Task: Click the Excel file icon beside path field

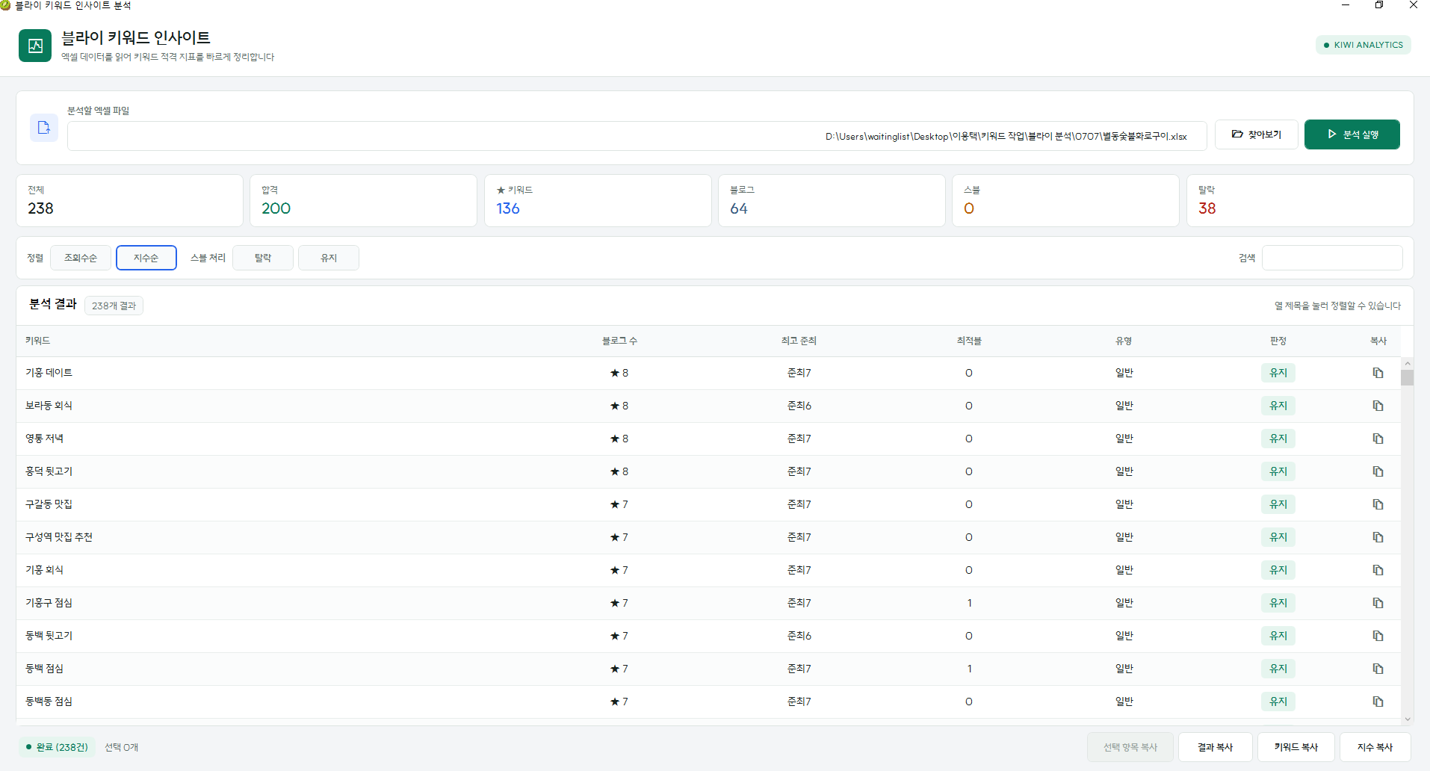Action: [x=44, y=128]
